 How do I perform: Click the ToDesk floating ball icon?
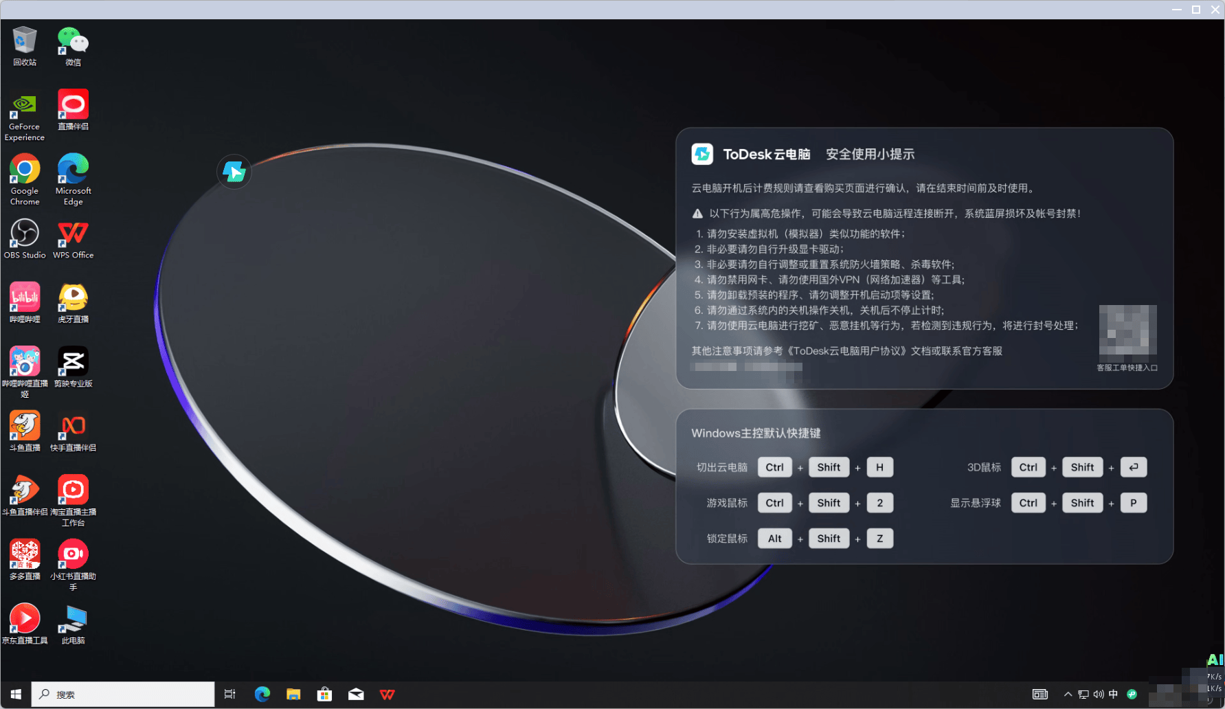(x=234, y=172)
